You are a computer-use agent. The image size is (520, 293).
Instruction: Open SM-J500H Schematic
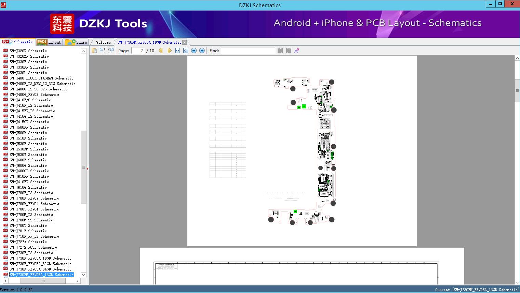(28, 133)
